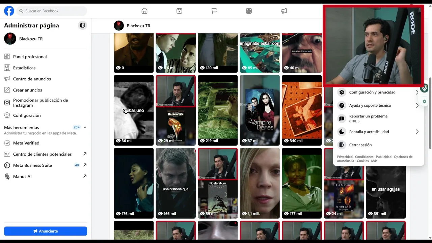This screenshot has height=243, width=432.
Task: Open the Pages flag icon
Action: click(214, 11)
